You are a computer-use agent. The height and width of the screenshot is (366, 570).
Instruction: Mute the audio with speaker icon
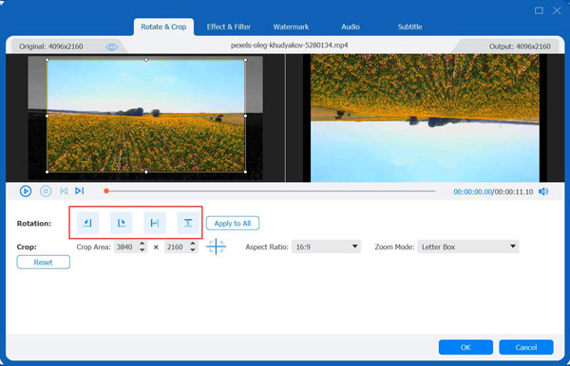pyautogui.click(x=543, y=192)
